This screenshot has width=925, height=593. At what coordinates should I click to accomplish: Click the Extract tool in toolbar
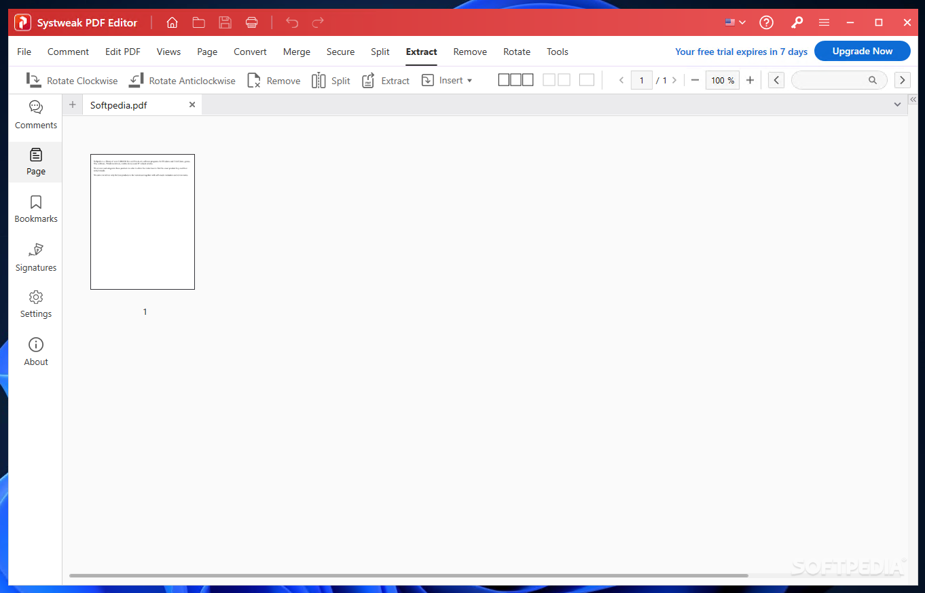[385, 81]
